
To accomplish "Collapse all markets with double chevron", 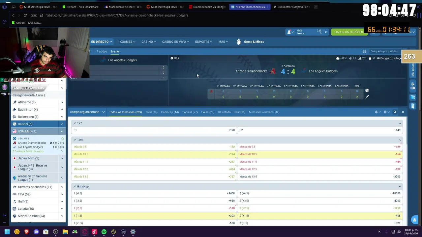I will pyautogui.click(x=403, y=112).
